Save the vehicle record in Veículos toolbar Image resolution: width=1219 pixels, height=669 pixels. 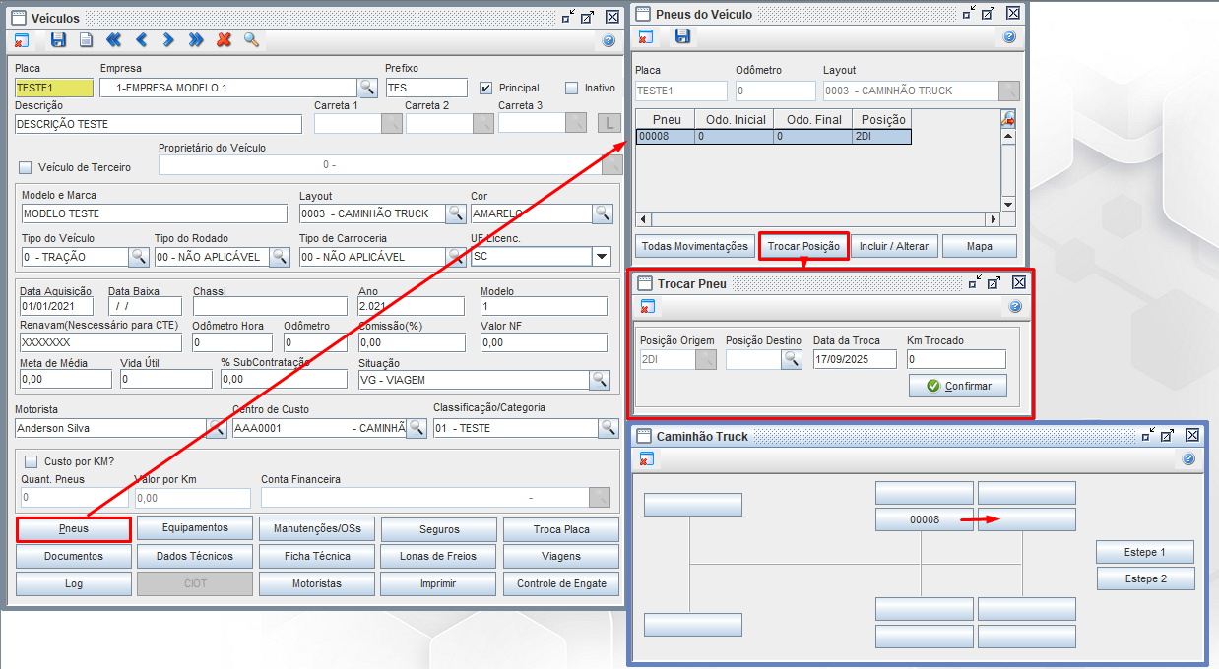(x=58, y=40)
